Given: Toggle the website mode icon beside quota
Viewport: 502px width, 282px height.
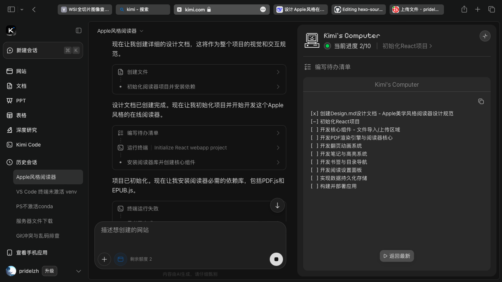Looking at the screenshot, I should 120,259.
